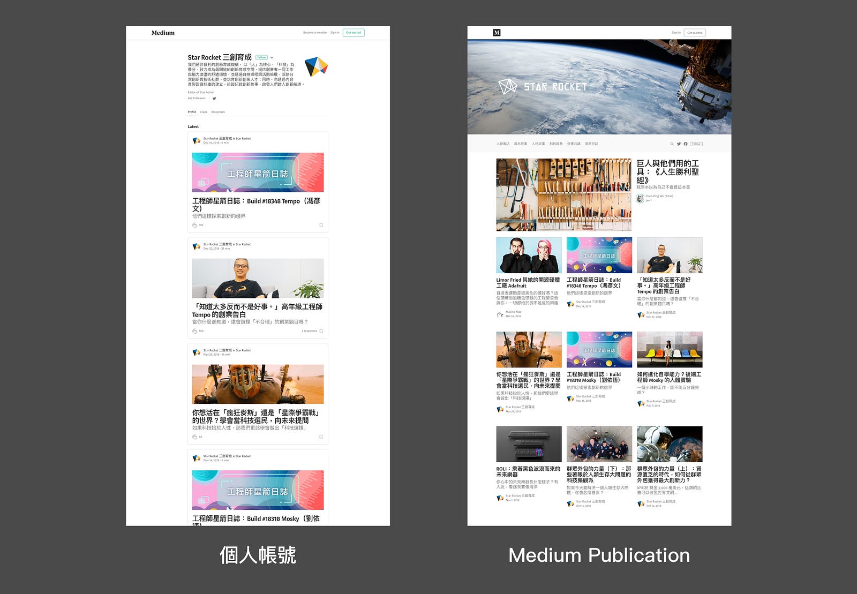
Task: Click Follow in the Publication nav bar
Action: pos(696,144)
